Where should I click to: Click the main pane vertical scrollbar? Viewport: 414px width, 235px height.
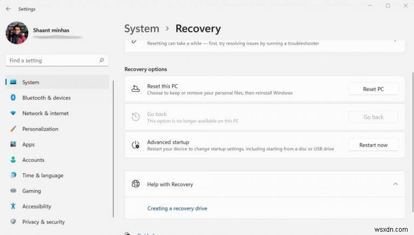point(412,142)
